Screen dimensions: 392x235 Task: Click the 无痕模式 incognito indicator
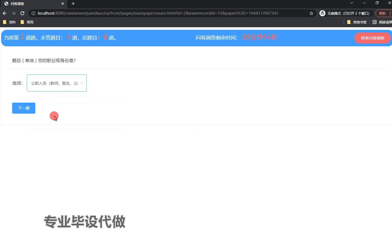coord(345,13)
